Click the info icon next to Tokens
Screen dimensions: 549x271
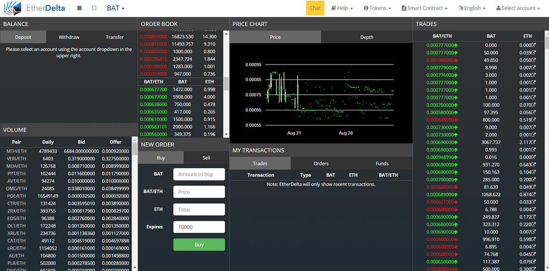click(366, 8)
